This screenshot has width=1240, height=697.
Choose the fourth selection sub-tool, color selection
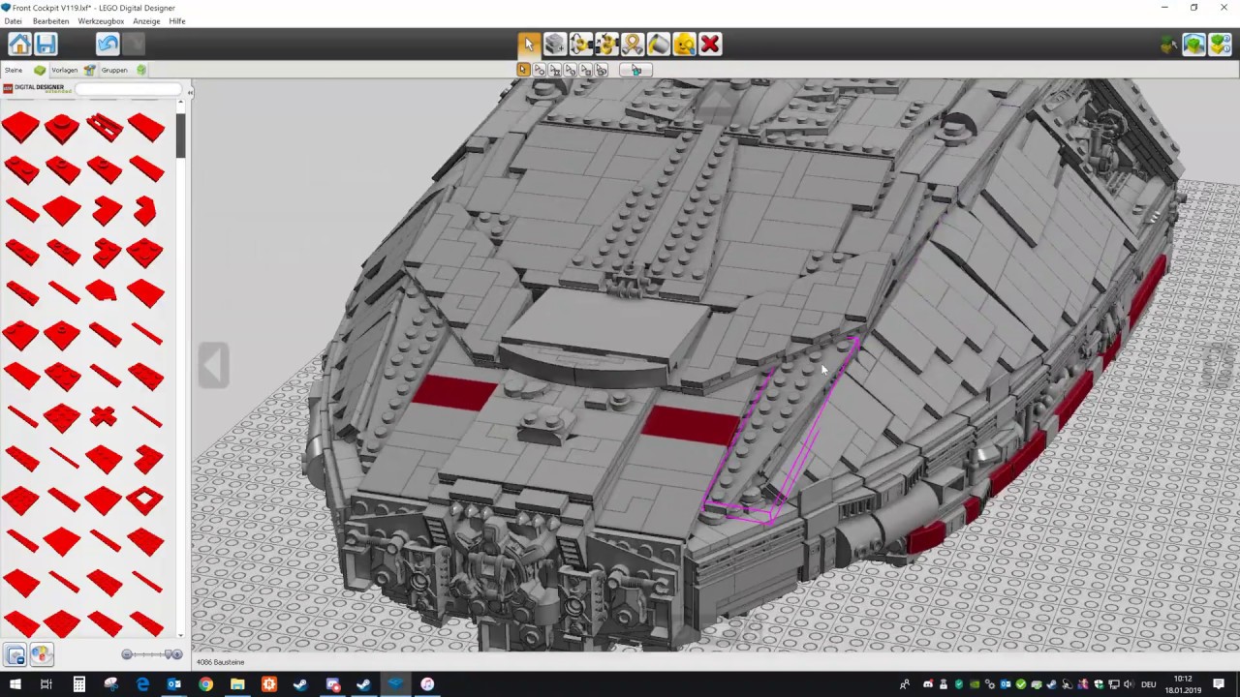point(571,70)
